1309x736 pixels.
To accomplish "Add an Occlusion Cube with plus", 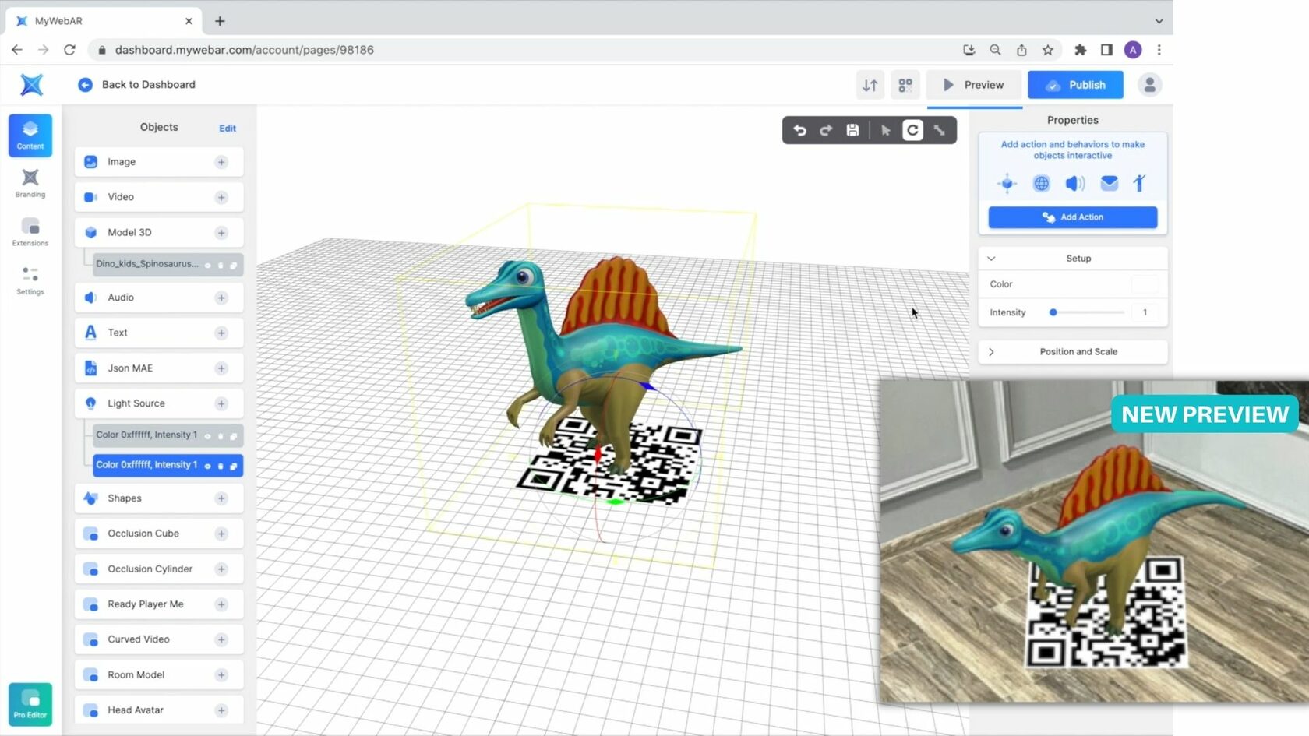I will (x=221, y=534).
